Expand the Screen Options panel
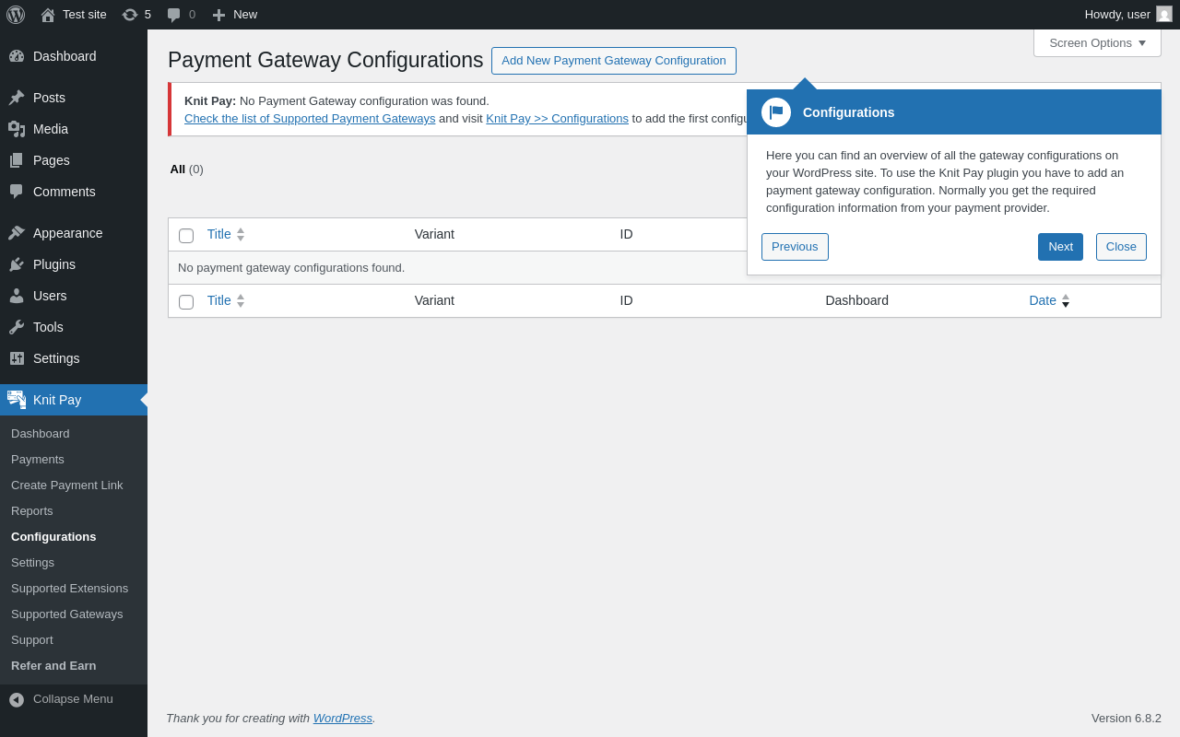This screenshot has width=1180, height=737. [1097, 42]
